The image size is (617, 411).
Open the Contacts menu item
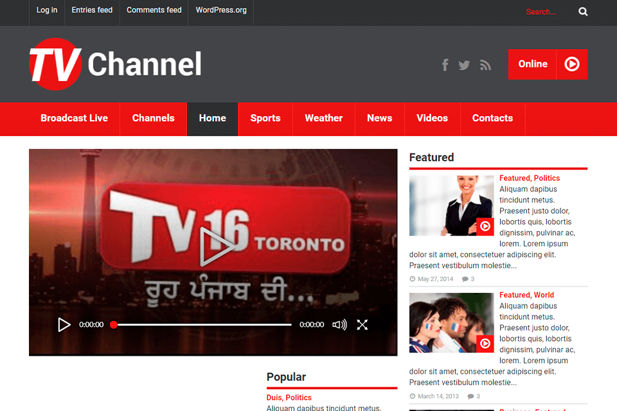pyautogui.click(x=492, y=118)
